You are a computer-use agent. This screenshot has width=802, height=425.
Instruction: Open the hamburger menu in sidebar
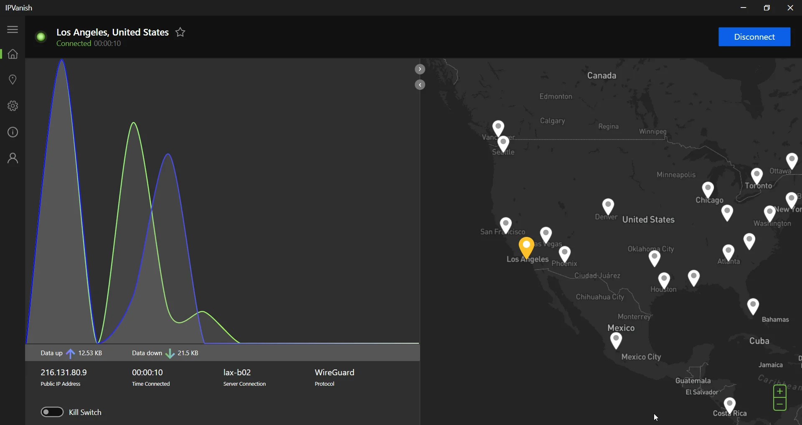click(x=13, y=29)
